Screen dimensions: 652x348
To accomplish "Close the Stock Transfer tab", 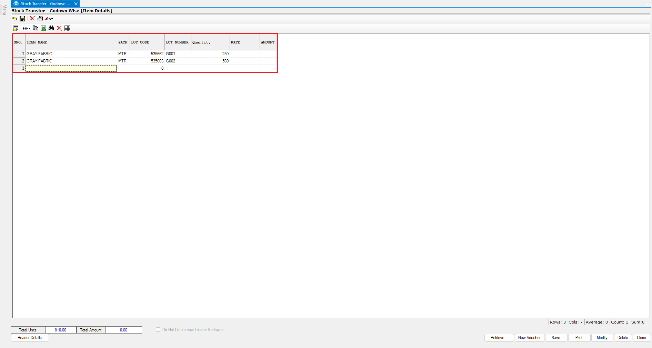I will click(76, 4).
